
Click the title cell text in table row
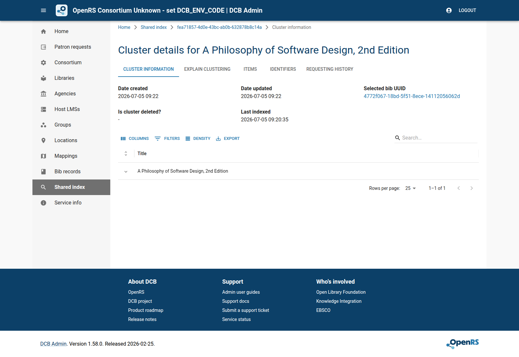pos(183,171)
